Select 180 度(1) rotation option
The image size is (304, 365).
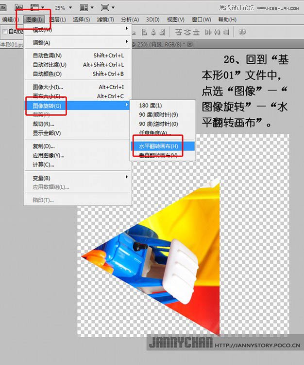(163, 106)
